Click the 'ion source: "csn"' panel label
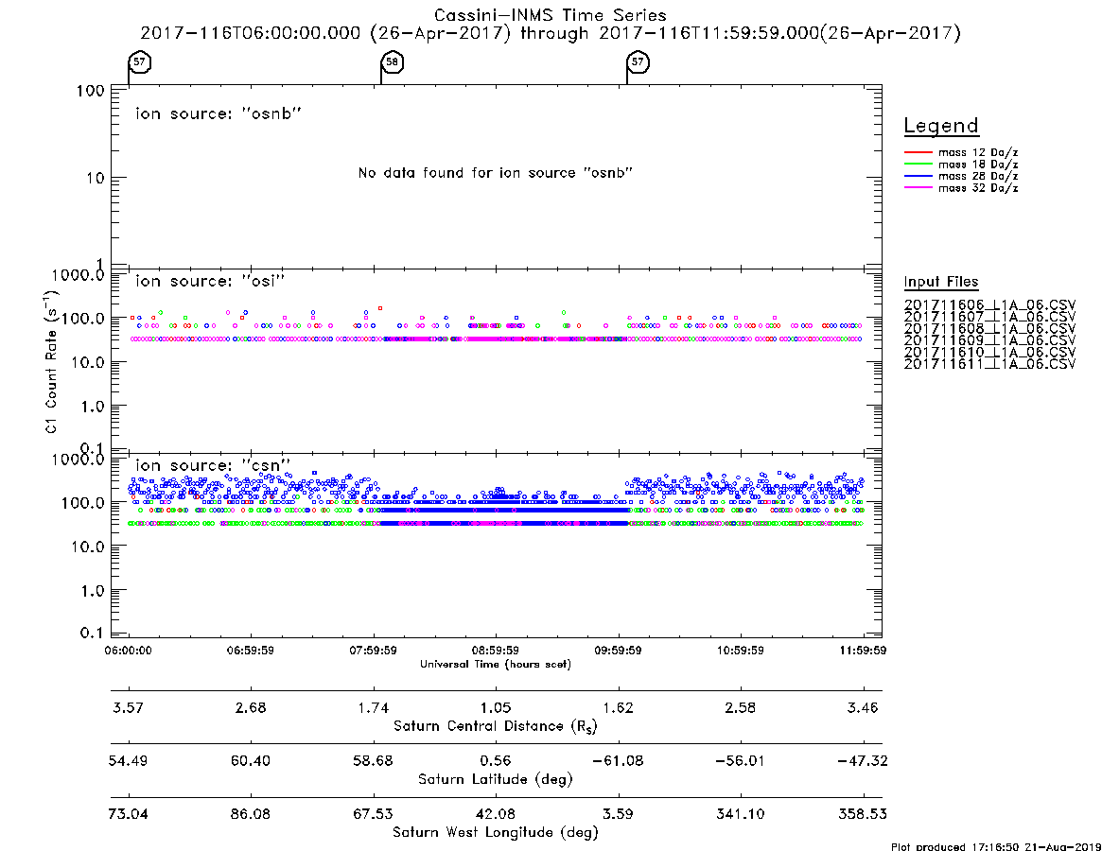This screenshot has width=1102, height=851. pos(213,465)
